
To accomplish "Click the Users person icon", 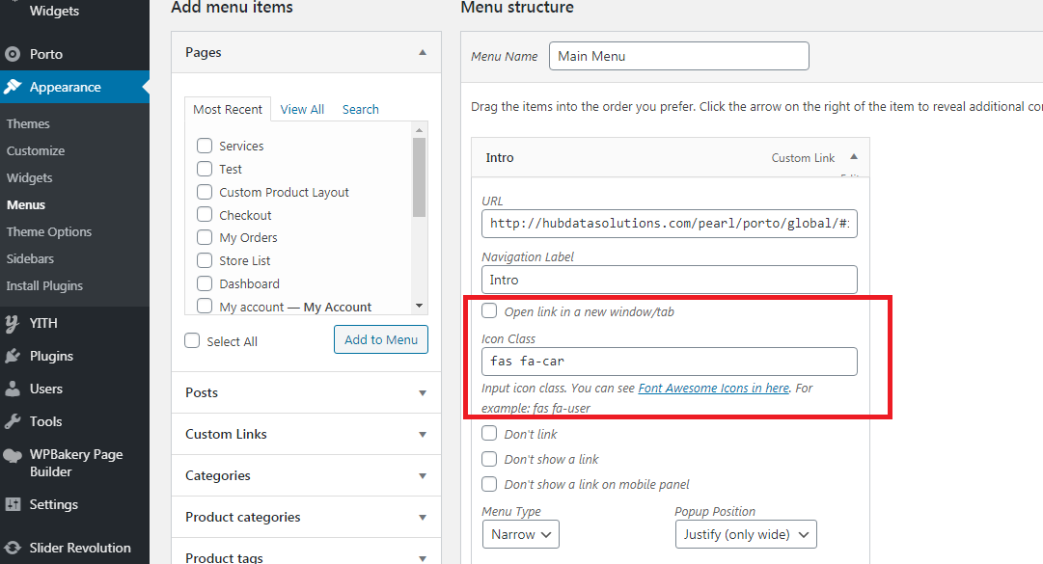I will click(13, 389).
